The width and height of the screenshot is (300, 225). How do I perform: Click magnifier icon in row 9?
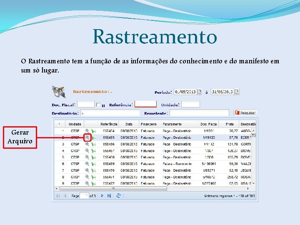click(x=87, y=183)
